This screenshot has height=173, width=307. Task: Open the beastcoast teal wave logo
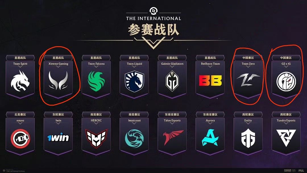[x=134, y=139]
